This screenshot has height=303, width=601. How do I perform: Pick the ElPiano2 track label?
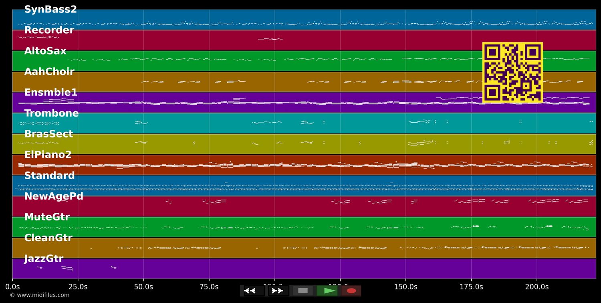[x=48, y=155]
